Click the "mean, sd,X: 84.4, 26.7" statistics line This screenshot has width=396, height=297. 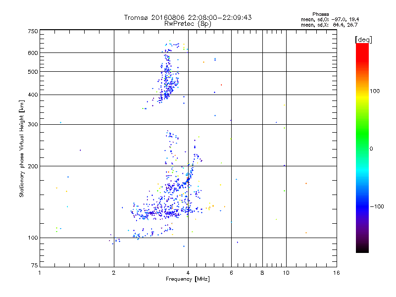329,25
